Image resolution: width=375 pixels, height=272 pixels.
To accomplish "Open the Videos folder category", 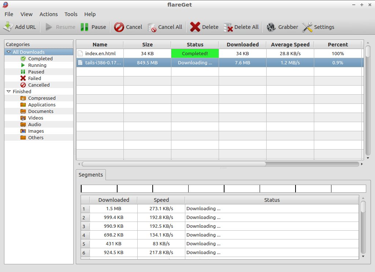I will pos(36,118).
